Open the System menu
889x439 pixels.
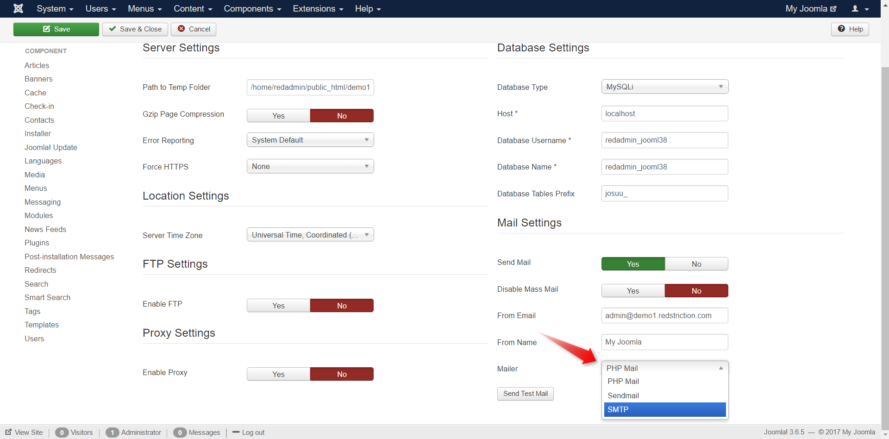click(55, 9)
